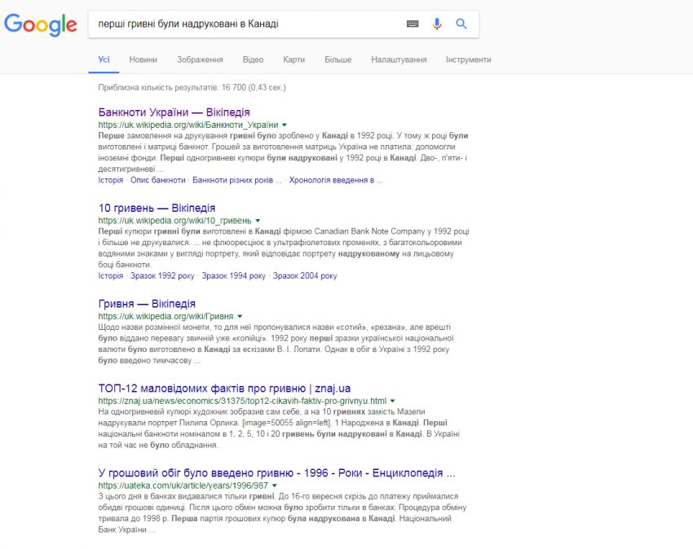Screen dimensions: 693x549
Task: Select the Усі results tab
Action: point(104,59)
